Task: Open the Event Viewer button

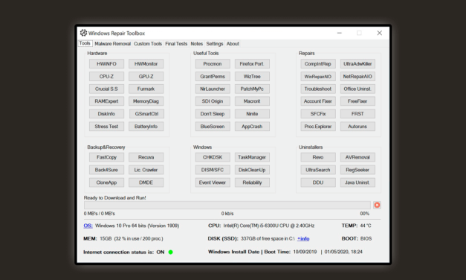Action: [213, 182]
